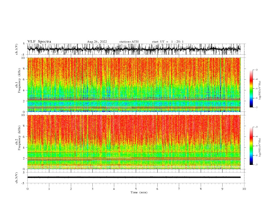Click the ch.2 "Frequency (kHz)" axis label
The image size is (275, 212).
(19, 138)
